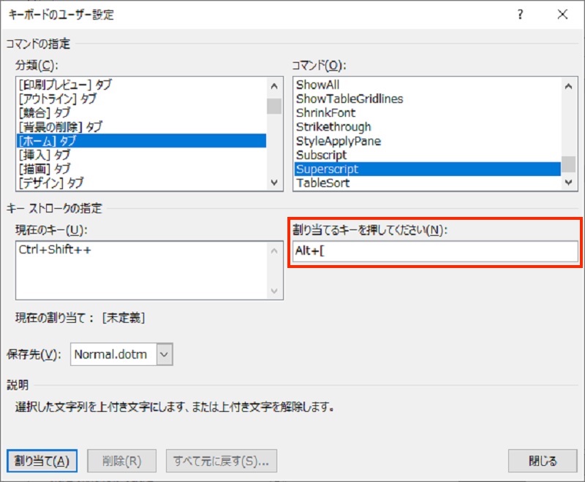Select [アウトライン] タブ category
The image size is (585, 482).
point(141,99)
